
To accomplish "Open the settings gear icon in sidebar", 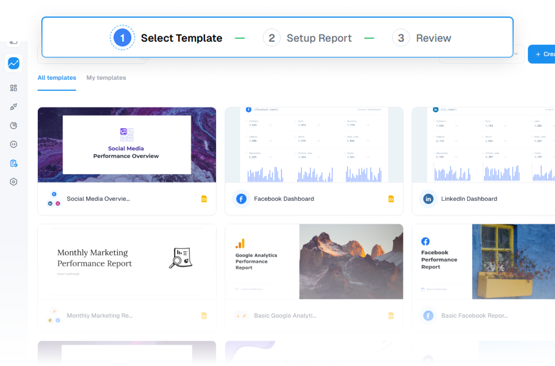I will point(13,182).
